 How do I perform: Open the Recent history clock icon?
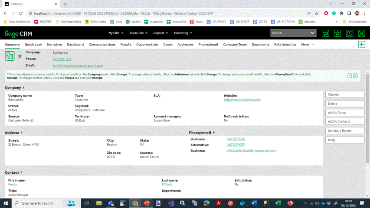(349, 33)
